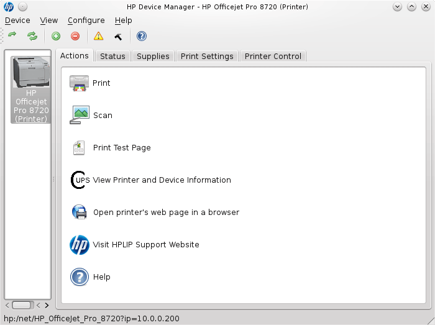Click the round pin button in title bar
The height and width of the screenshot is (325, 435).
[x=23, y=7]
